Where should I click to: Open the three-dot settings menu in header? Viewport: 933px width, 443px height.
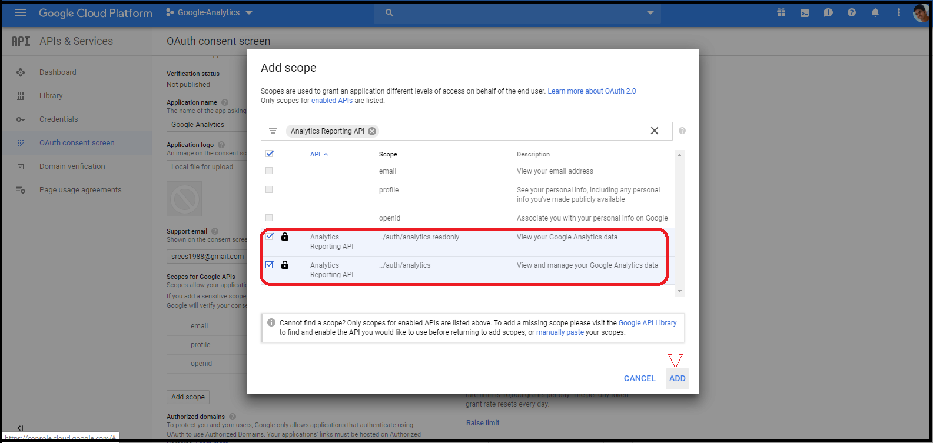899,12
